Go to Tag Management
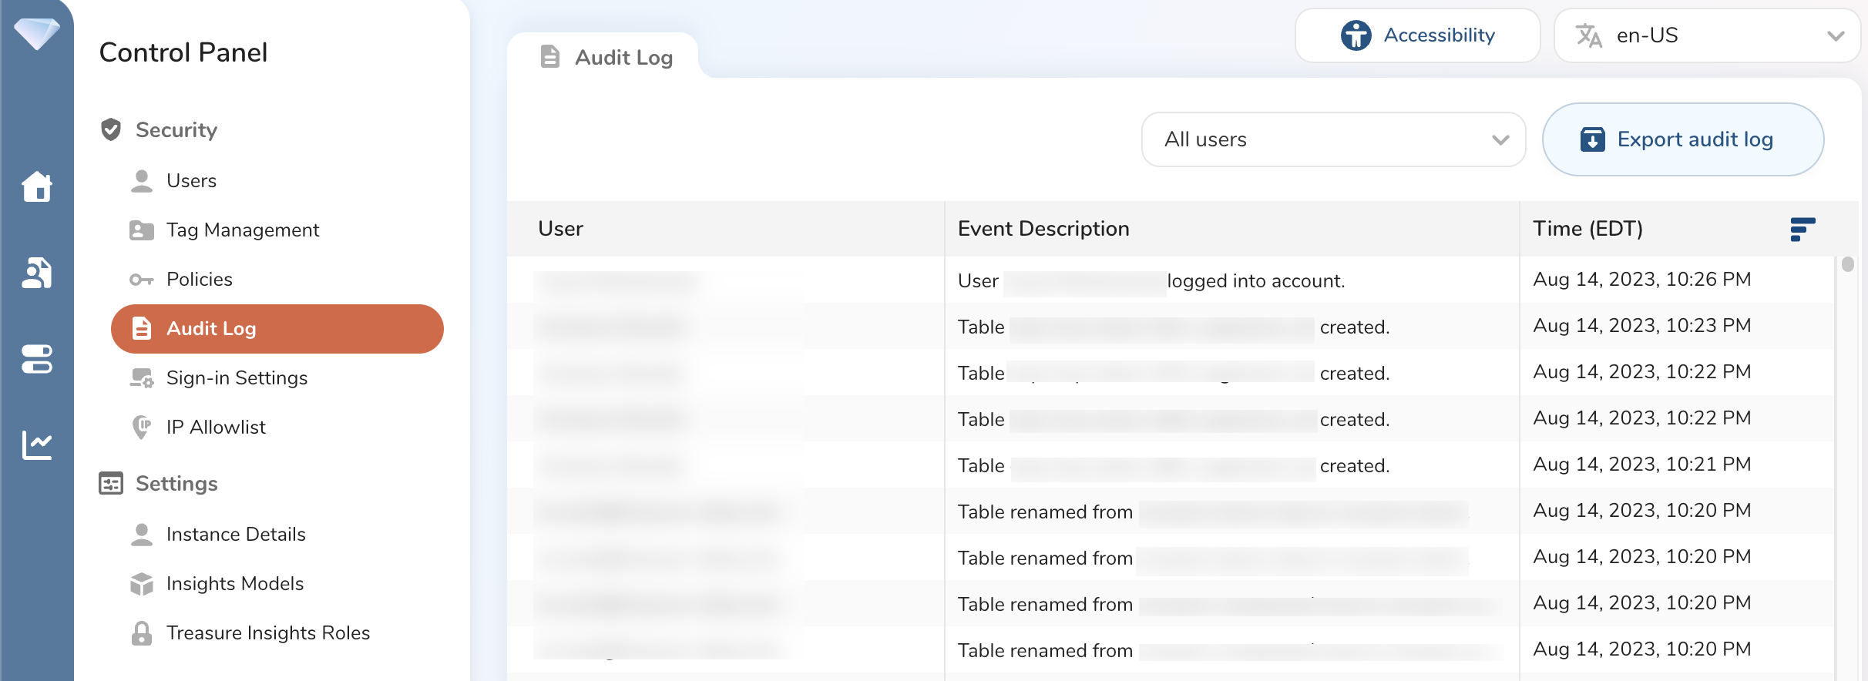1868x681 pixels. pyautogui.click(x=242, y=230)
